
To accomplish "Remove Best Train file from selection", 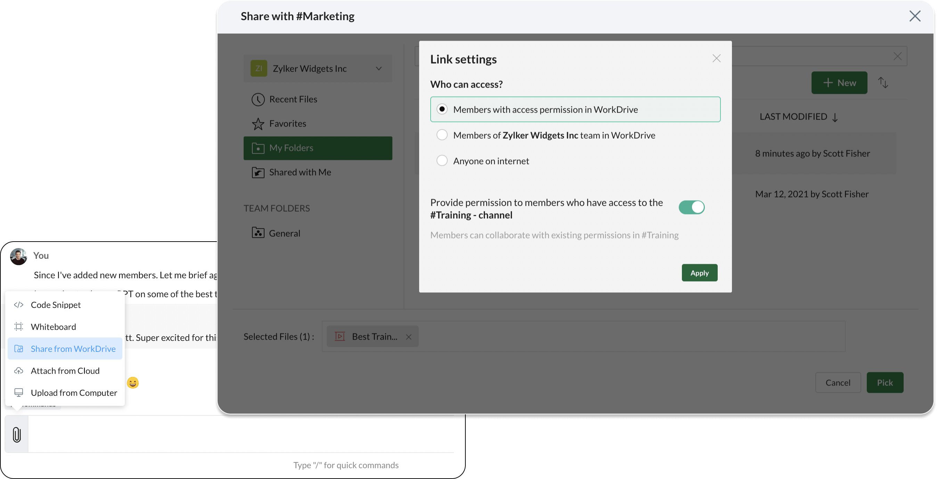I will [408, 337].
